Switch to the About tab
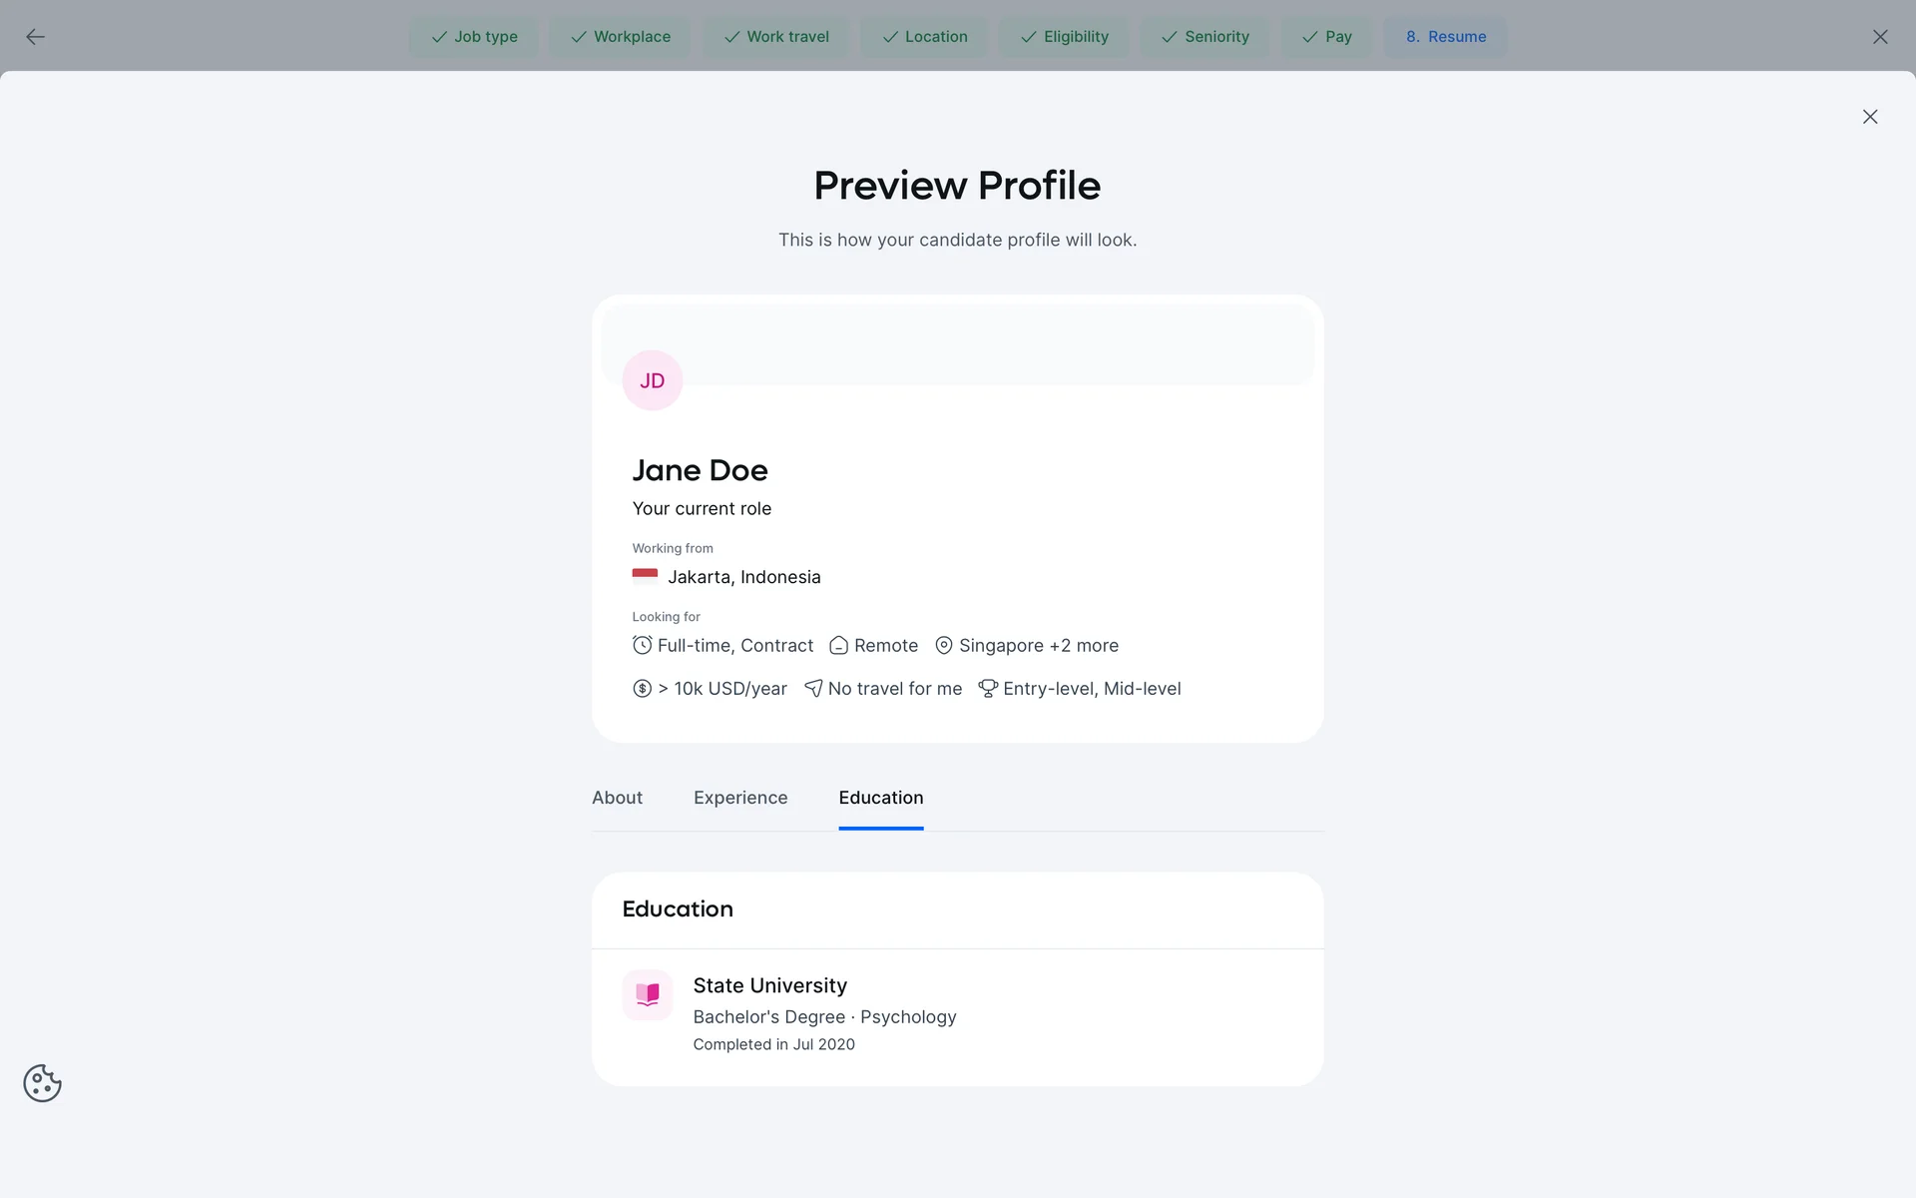This screenshot has height=1198, width=1916. click(x=617, y=798)
